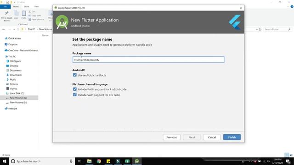Image resolution: width=294 pixels, height=165 pixels.
Task: Open the Windows Start menu
Action: (x=5, y=161)
